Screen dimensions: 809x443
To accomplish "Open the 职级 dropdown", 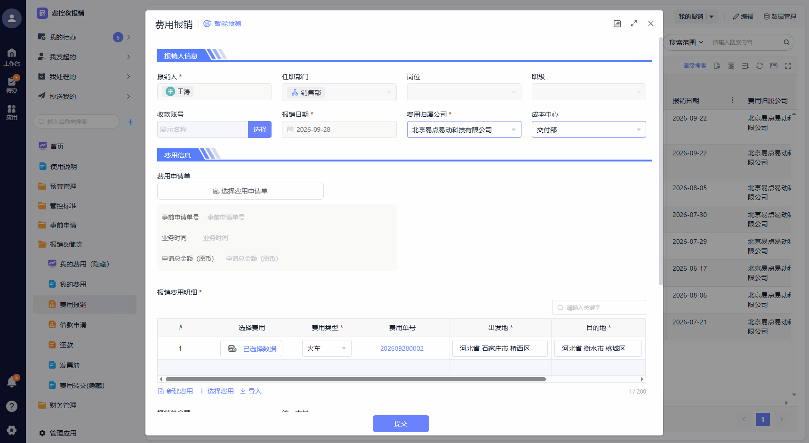I will click(x=589, y=92).
